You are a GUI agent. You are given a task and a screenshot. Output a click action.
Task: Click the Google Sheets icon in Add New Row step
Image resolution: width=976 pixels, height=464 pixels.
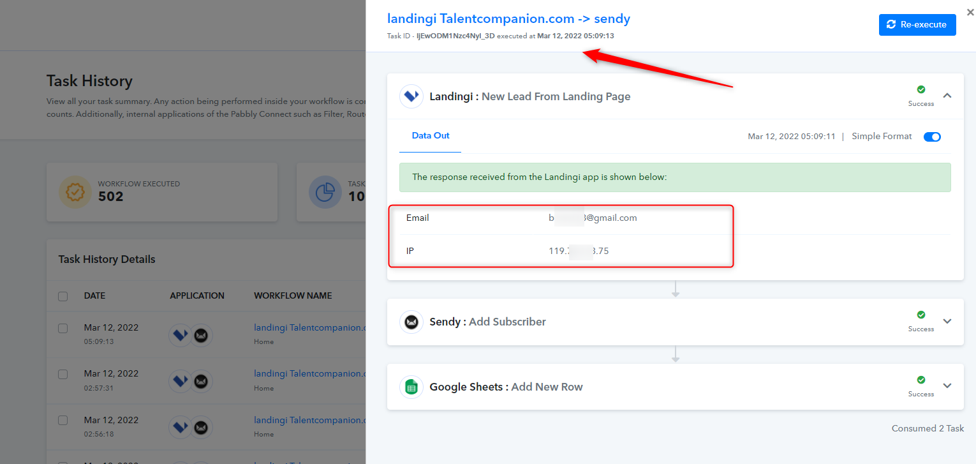[411, 387]
